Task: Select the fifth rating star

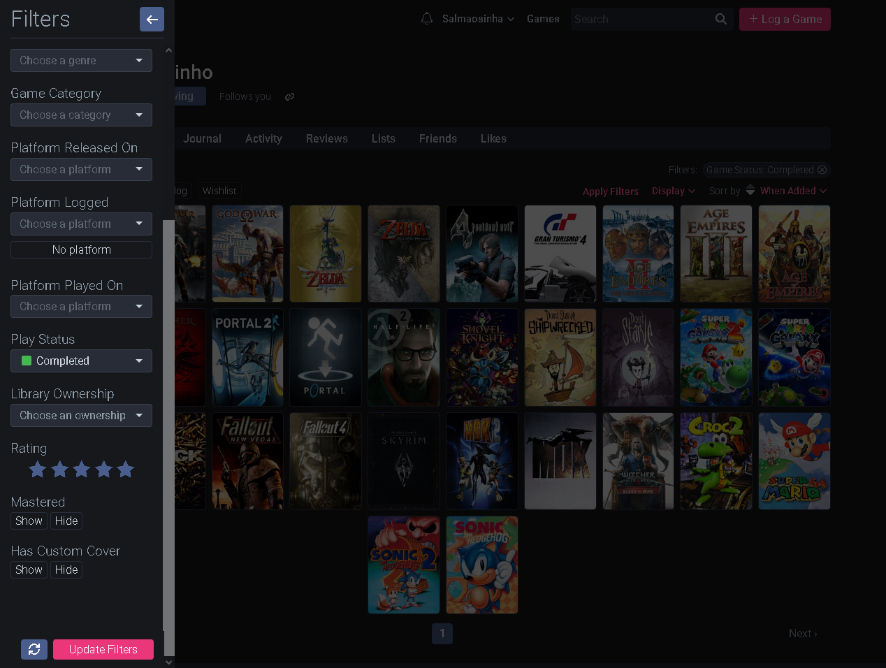Action: tap(126, 470)
